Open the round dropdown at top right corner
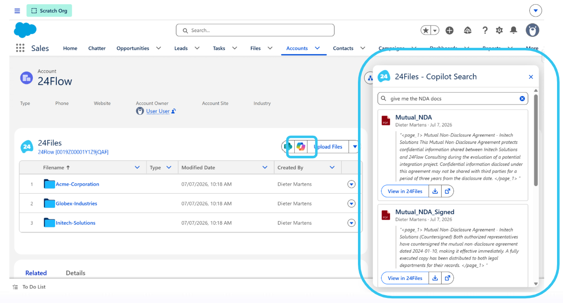 [x=535, y=11]
